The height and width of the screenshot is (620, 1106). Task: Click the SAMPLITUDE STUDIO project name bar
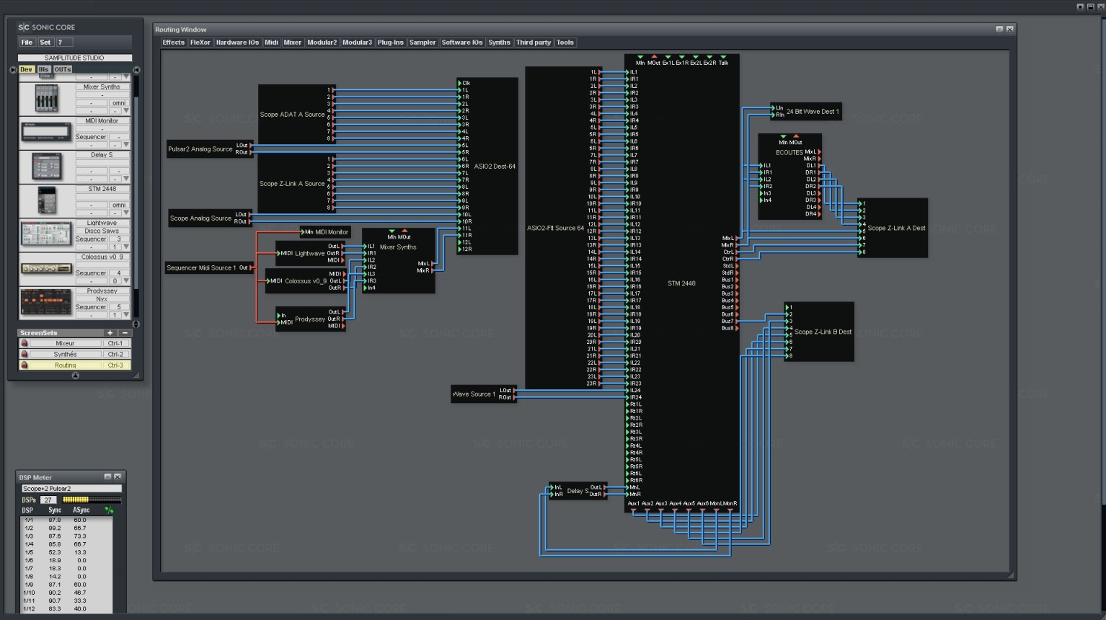75,58
